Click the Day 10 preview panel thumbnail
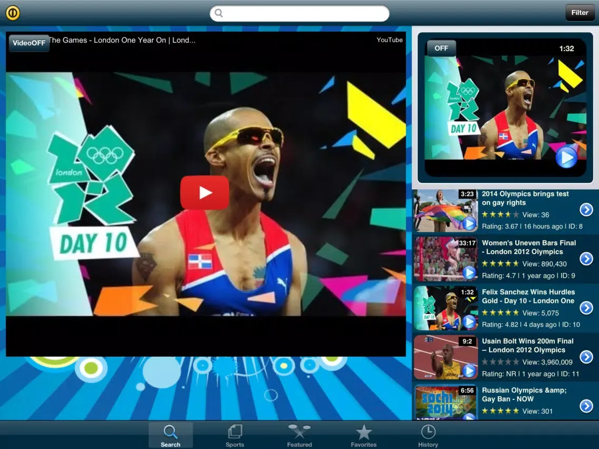 (505, 108)
